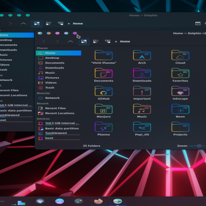Viewport: 206px width, 206px height.
Task: Open Tumbleweed in back window sidebar
Action: tap(16, 115)
